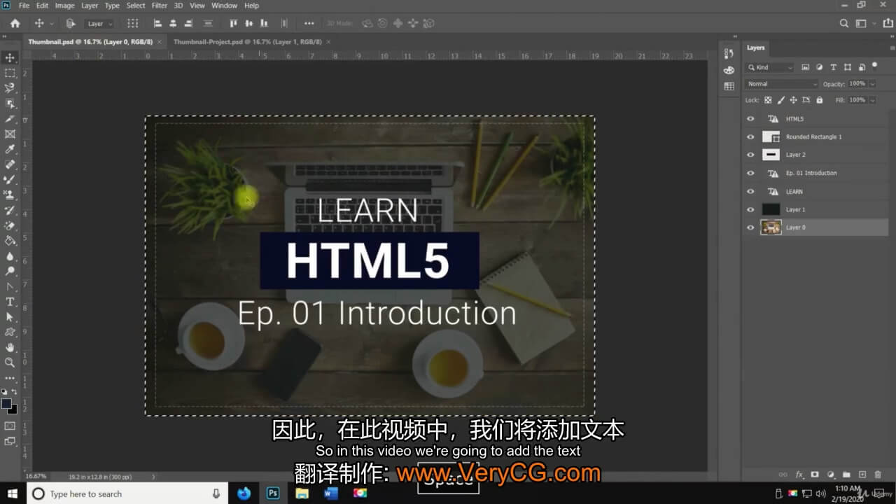Click the background color swatch
The height and width of the screenshot is (504, 896).
coord(13,409)
